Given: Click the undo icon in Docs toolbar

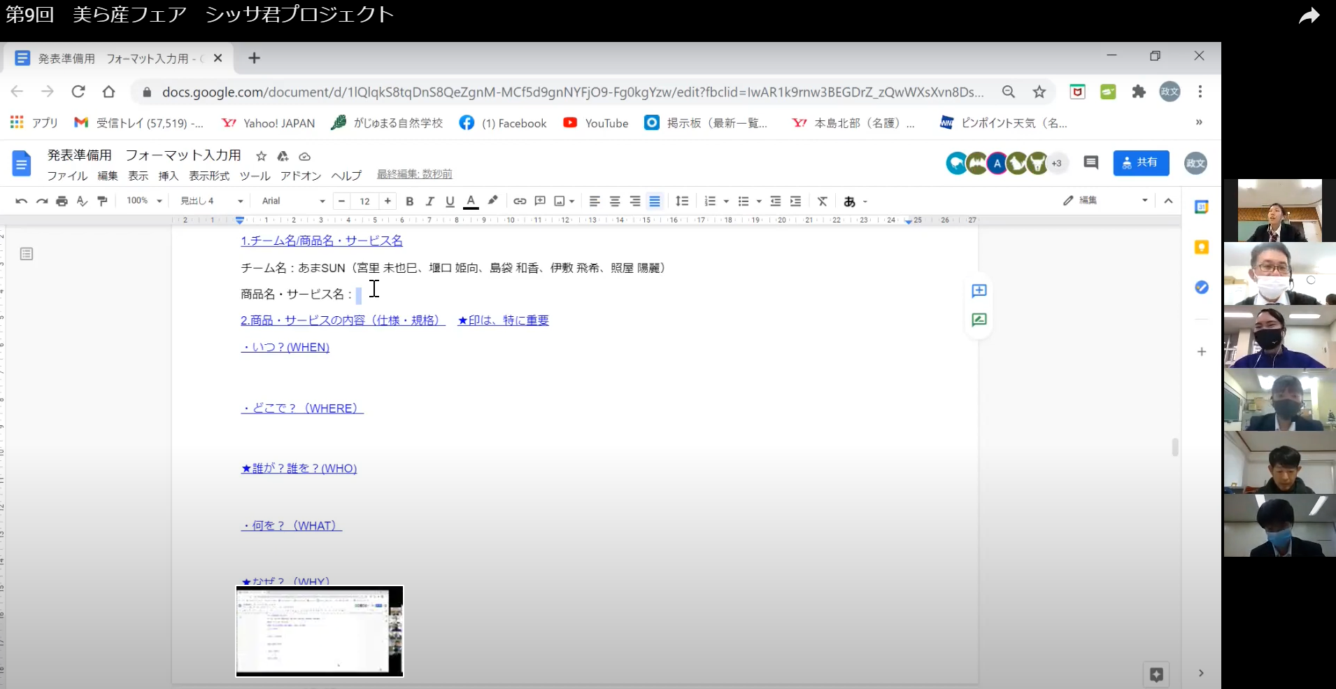Looking at the screenshot, I should (x=22, y=201).
